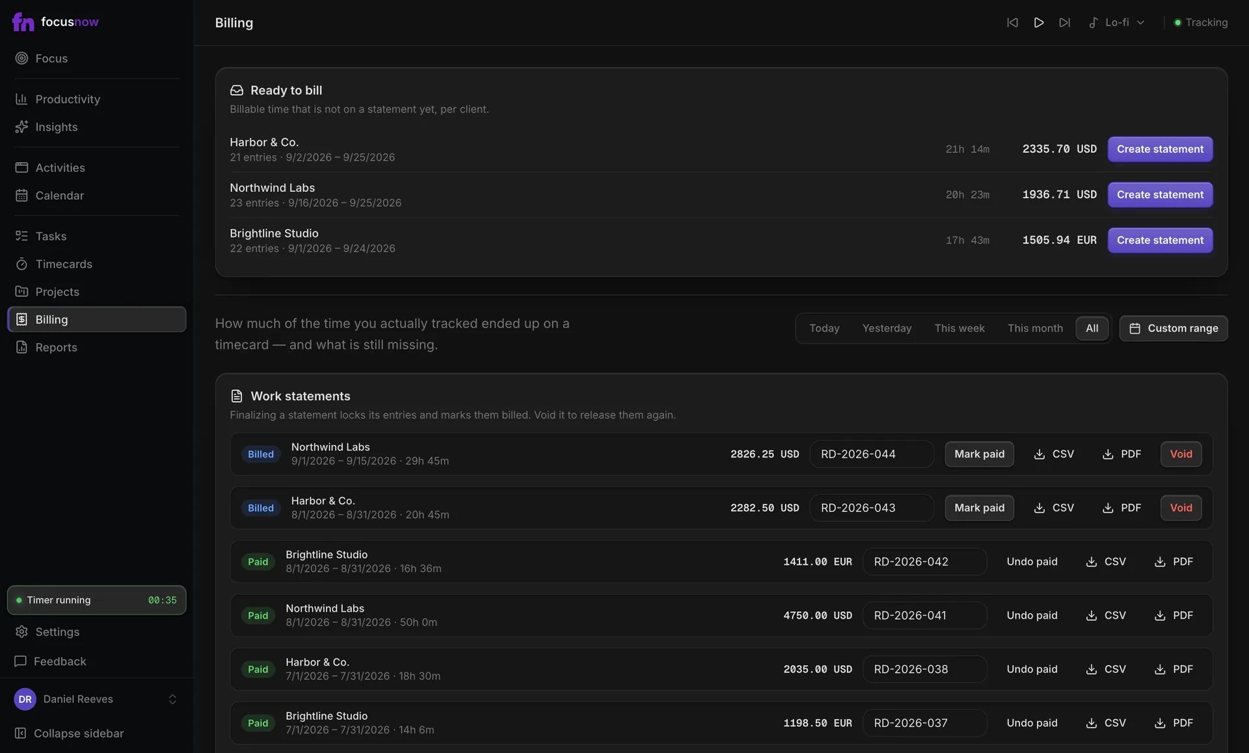Download PDF for RD-2026-037
1249x753 pixels.
[x=1174, y=723]
